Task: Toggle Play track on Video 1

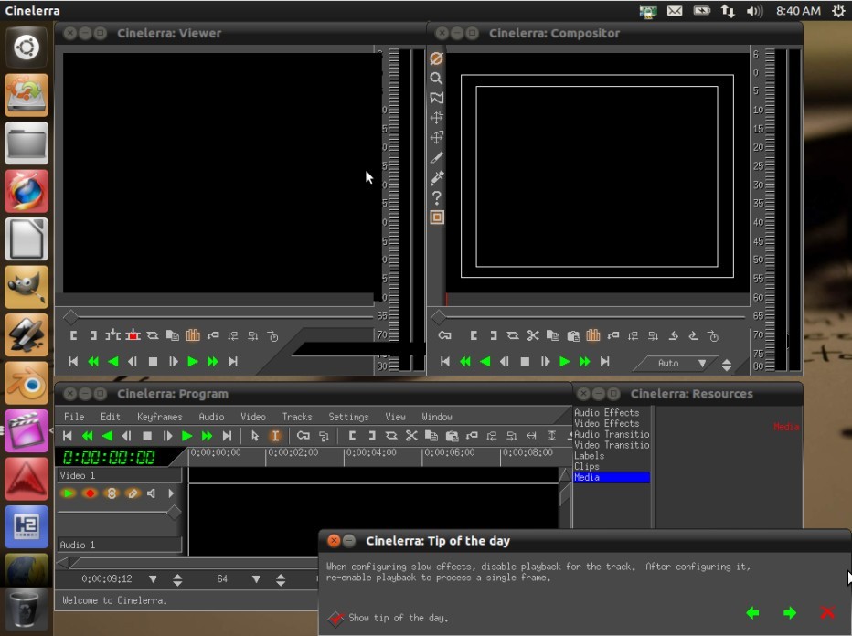Action: [x=69, y=493]
